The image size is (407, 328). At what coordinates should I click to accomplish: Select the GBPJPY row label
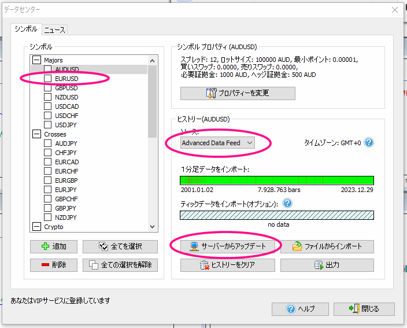65,208
